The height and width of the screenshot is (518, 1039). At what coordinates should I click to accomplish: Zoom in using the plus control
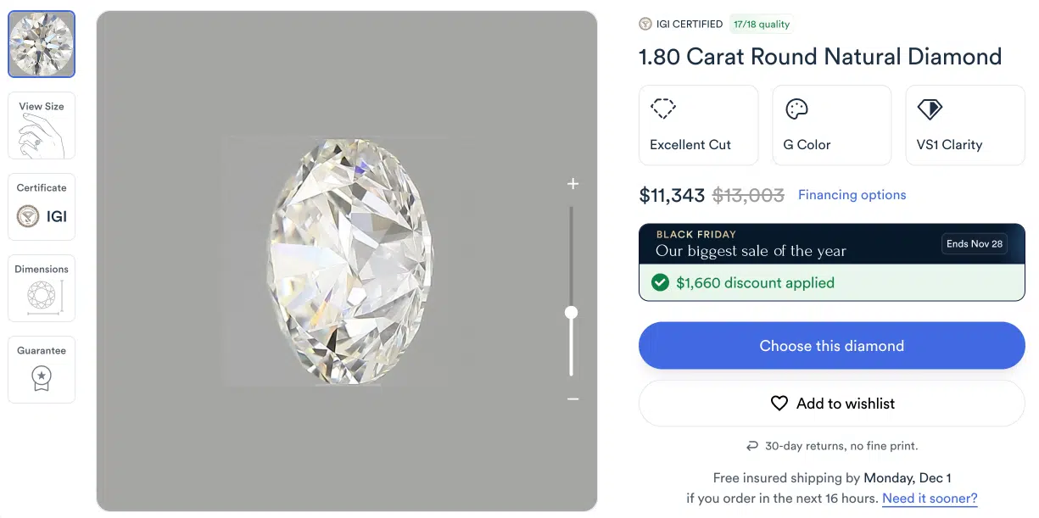(x=573, y=183)
